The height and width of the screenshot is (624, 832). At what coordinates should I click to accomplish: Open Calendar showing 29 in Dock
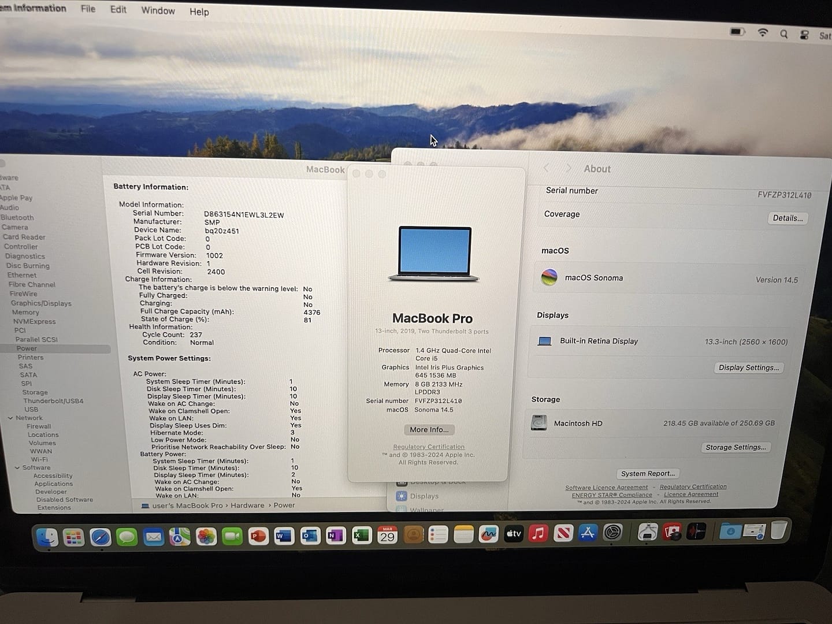tap(387, 535)
